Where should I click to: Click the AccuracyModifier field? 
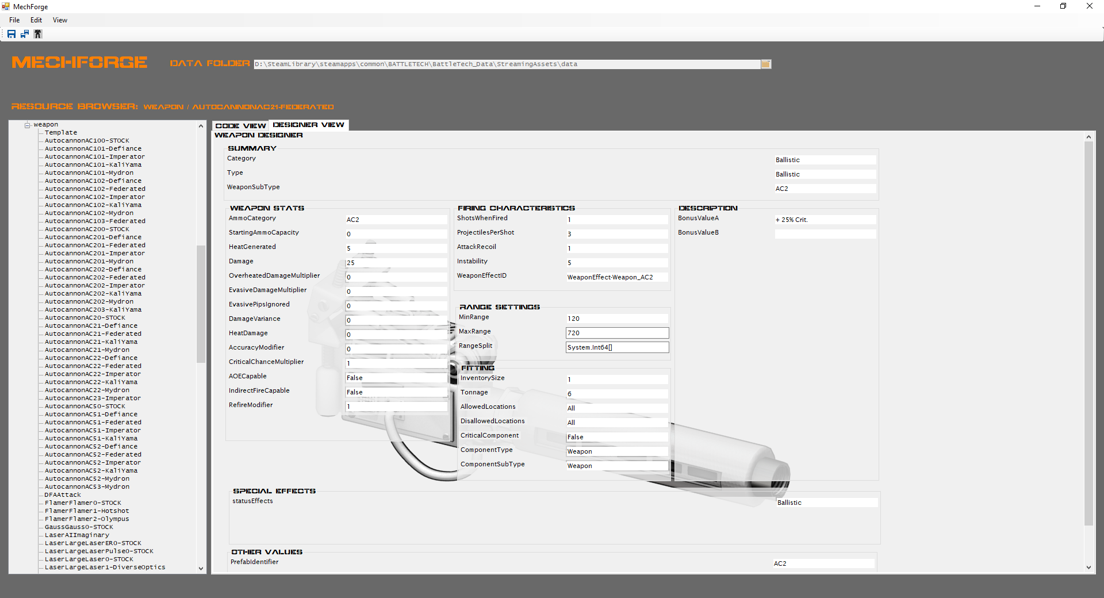point(396,349)
